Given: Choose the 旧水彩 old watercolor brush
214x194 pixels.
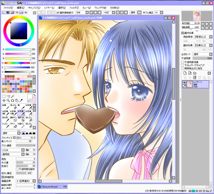Looking at the screenshot, I should point(5,119).
